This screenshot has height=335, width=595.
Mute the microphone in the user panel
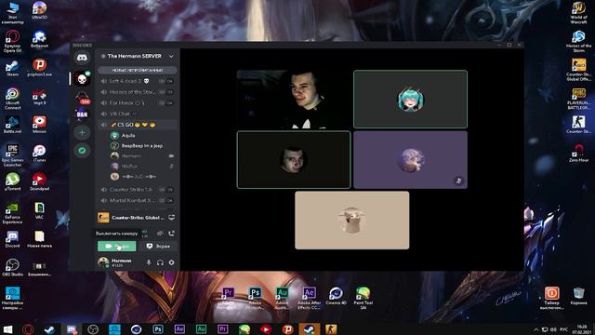[149, 262]
